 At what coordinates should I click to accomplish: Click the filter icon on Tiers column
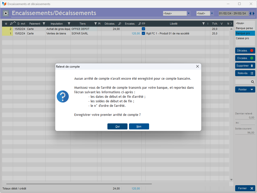pyautogui.click(x=95, y=24)
